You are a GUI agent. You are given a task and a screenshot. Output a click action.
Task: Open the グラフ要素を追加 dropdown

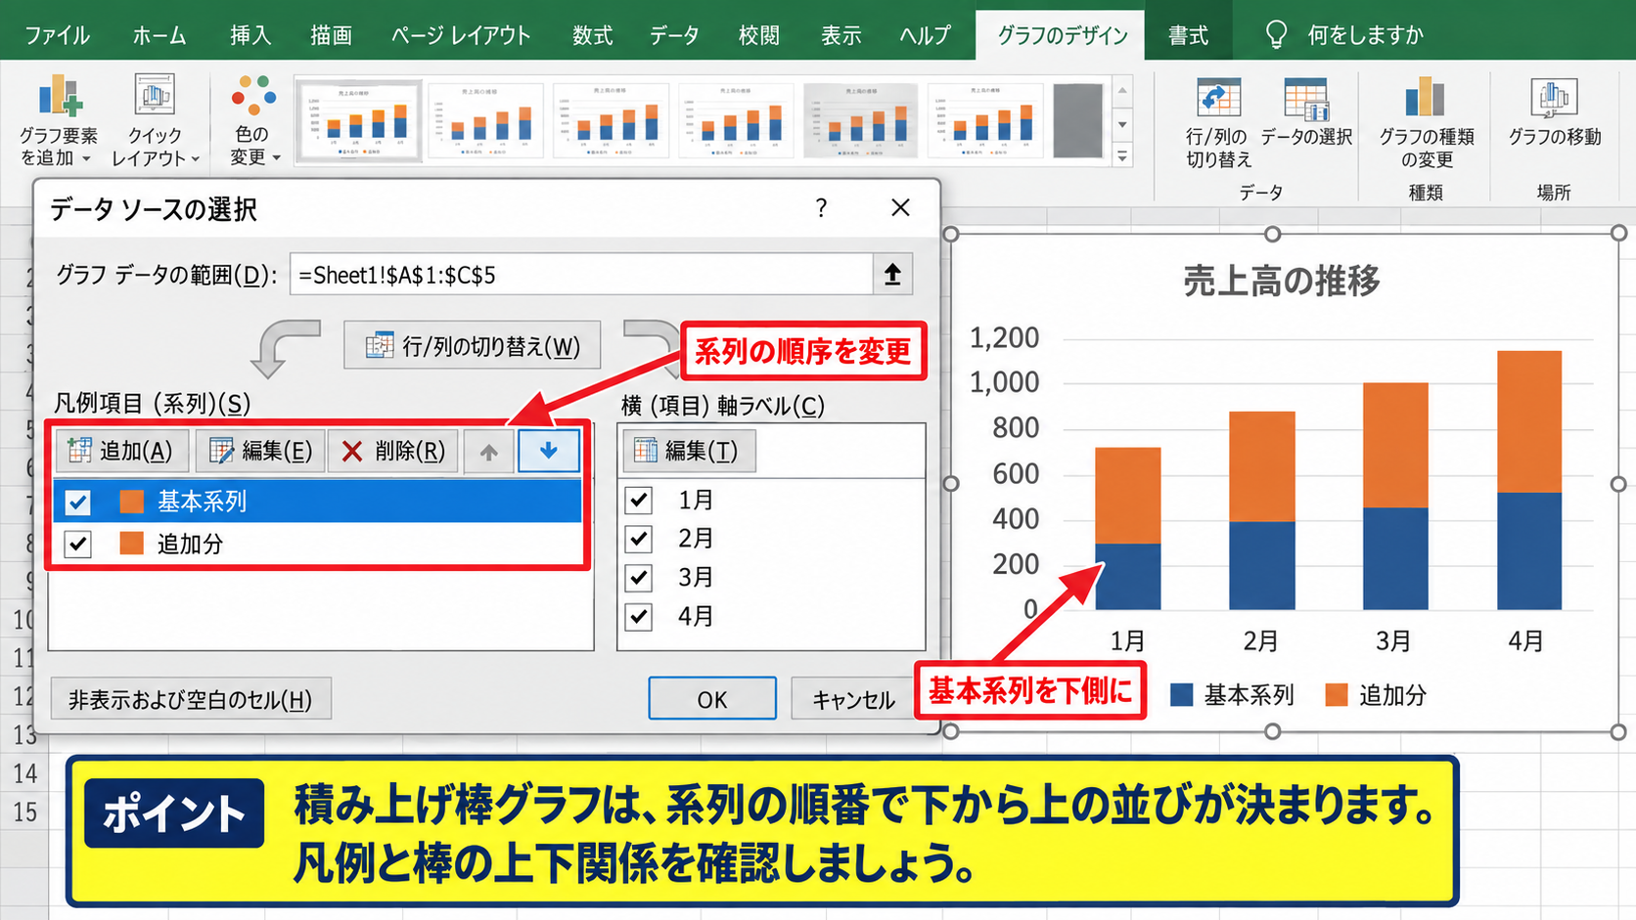[59, 120]
